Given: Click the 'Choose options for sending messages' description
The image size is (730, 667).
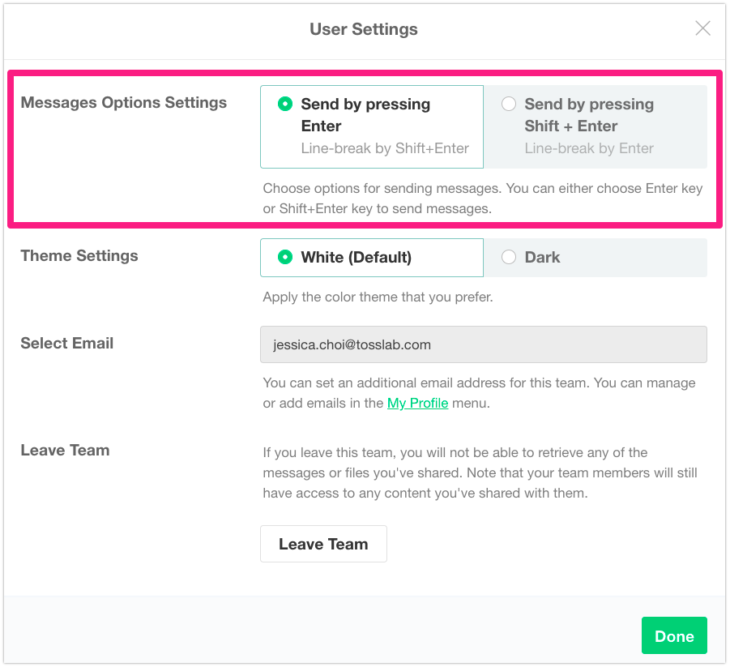Looking at the screenshot, I should [482, 199].
